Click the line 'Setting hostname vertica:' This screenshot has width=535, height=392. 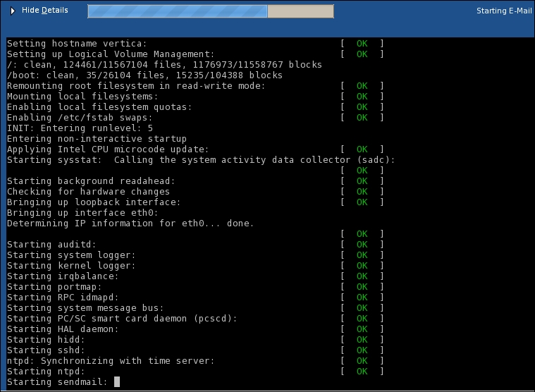77,44
